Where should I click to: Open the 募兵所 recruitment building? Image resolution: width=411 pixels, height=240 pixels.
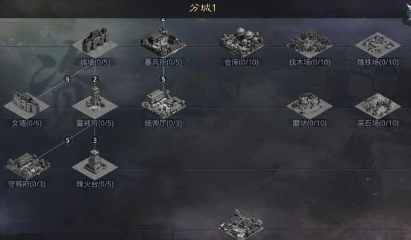(x=163, y=43)
